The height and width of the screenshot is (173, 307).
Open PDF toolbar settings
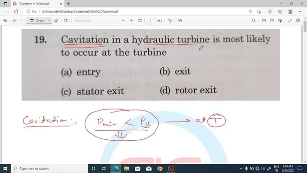tap(298, 20)
